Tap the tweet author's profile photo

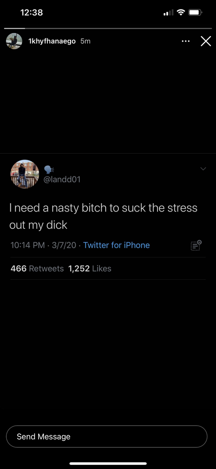pyautogui.click(x=25, y=174)
